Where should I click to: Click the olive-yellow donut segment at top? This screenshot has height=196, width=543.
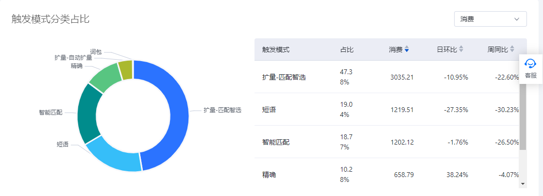pos(125,68)
